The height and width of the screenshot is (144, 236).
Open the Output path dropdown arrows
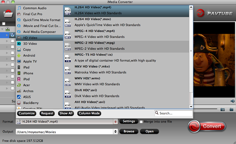pos(115,132)
